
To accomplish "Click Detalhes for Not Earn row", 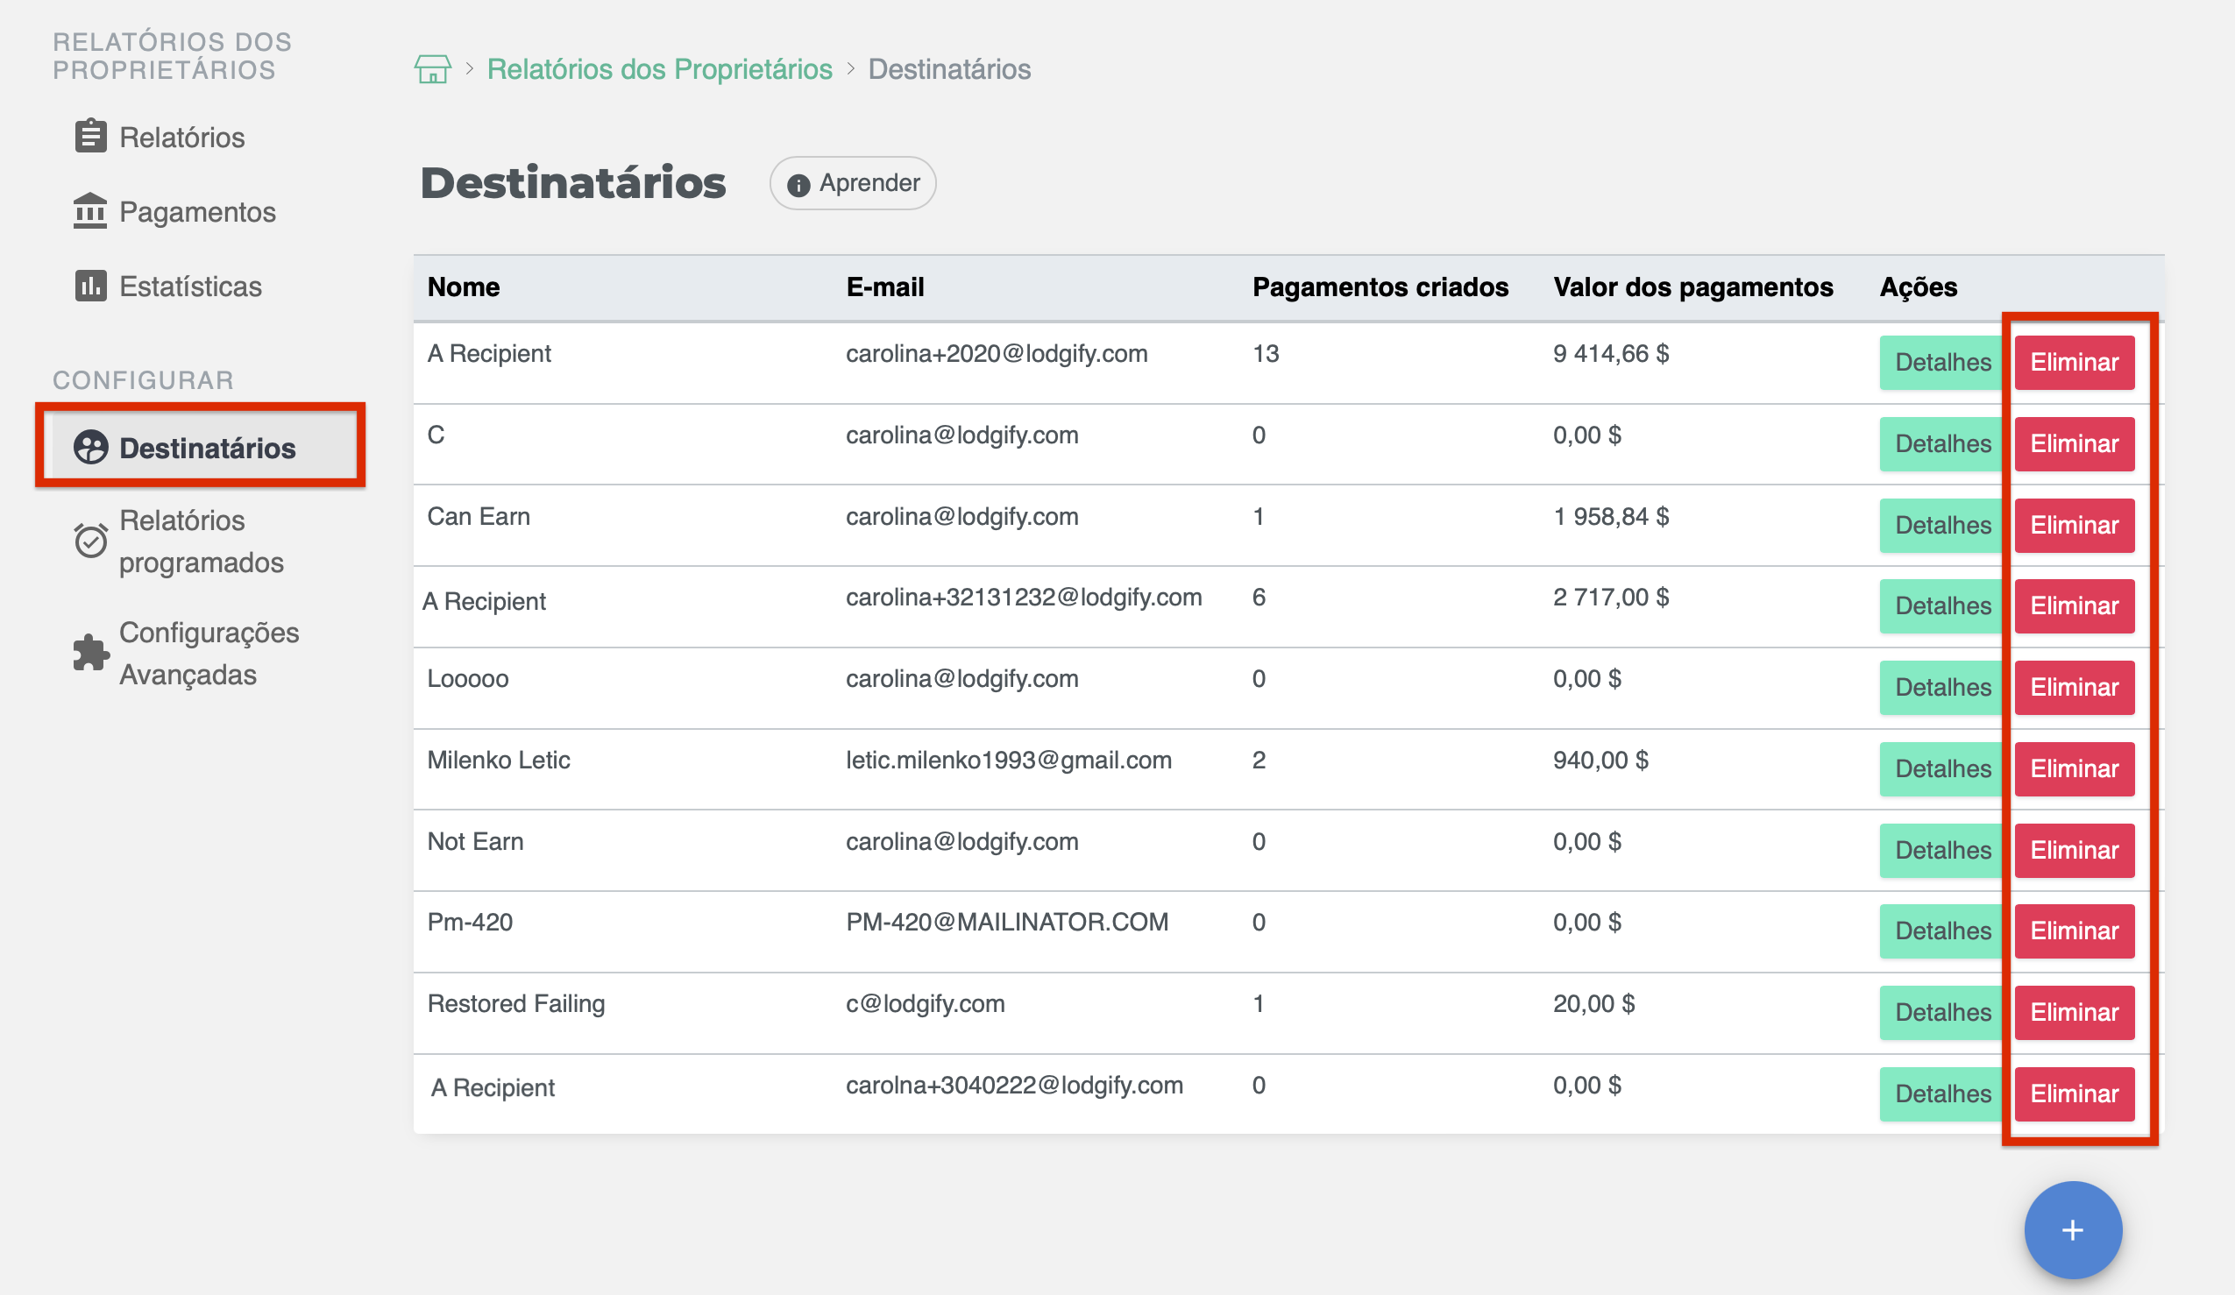I will (x=1941, y=850).
